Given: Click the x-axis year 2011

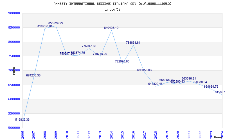Looking at the screenshot, I should 78,135.
